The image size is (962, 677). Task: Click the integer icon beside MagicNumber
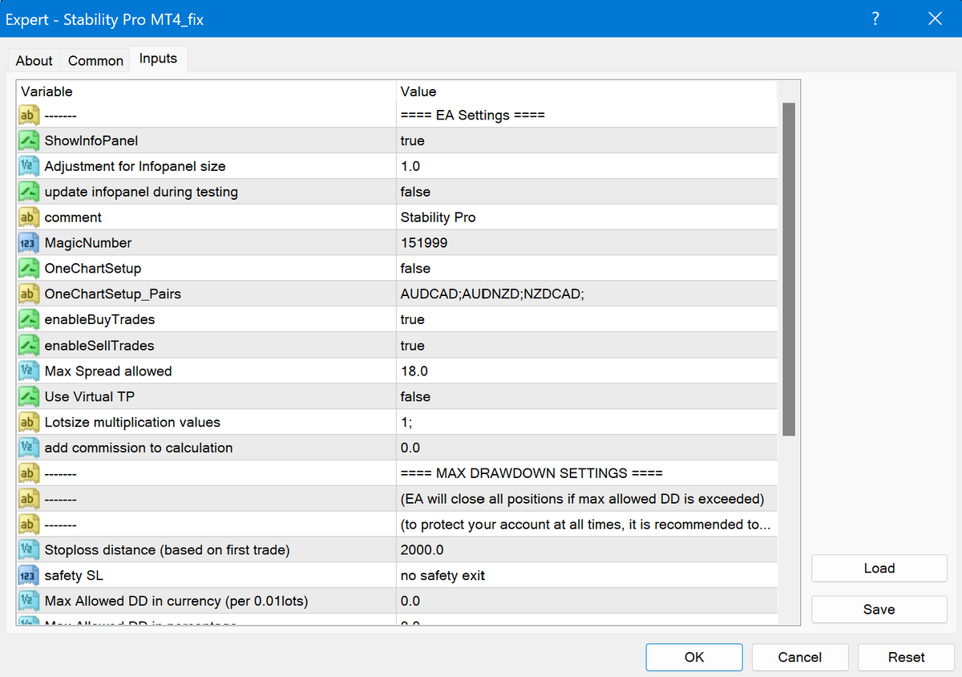coord(29,243)
